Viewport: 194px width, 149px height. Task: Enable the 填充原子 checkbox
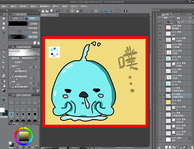coord(13,62)
